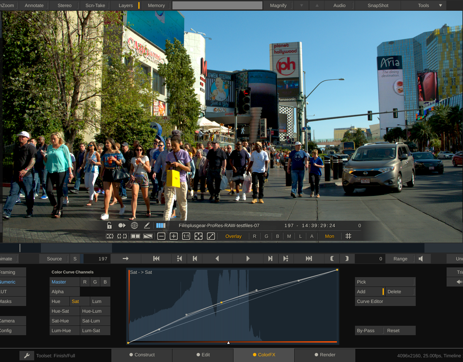Image resolution: width=463 pixels, height=362 pixels.
Task: Click the fit-to-view arrows icon
Action: click(x=198, y=236)
